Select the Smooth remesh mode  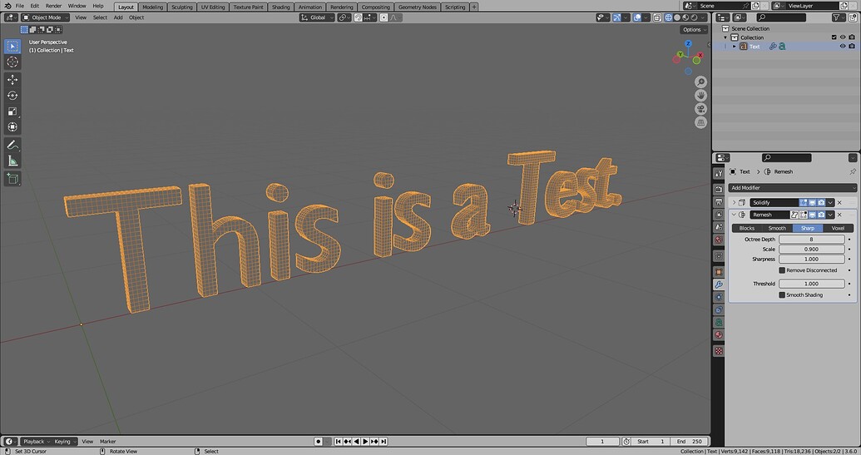tap(777, 228)
